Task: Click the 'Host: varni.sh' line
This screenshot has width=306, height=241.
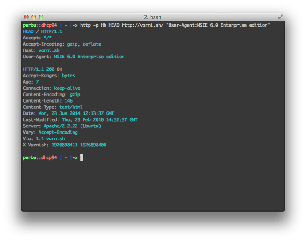Action: (x=41, y=50)
